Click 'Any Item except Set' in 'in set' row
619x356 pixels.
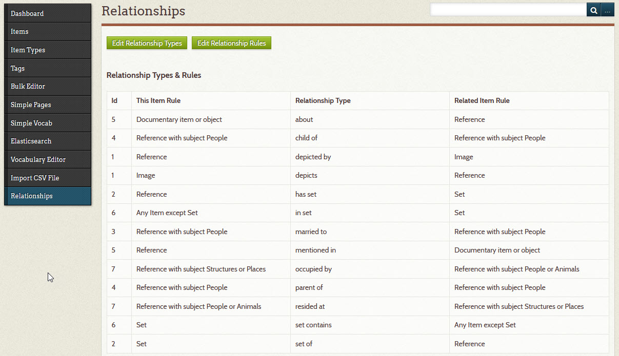pos(167,213)
